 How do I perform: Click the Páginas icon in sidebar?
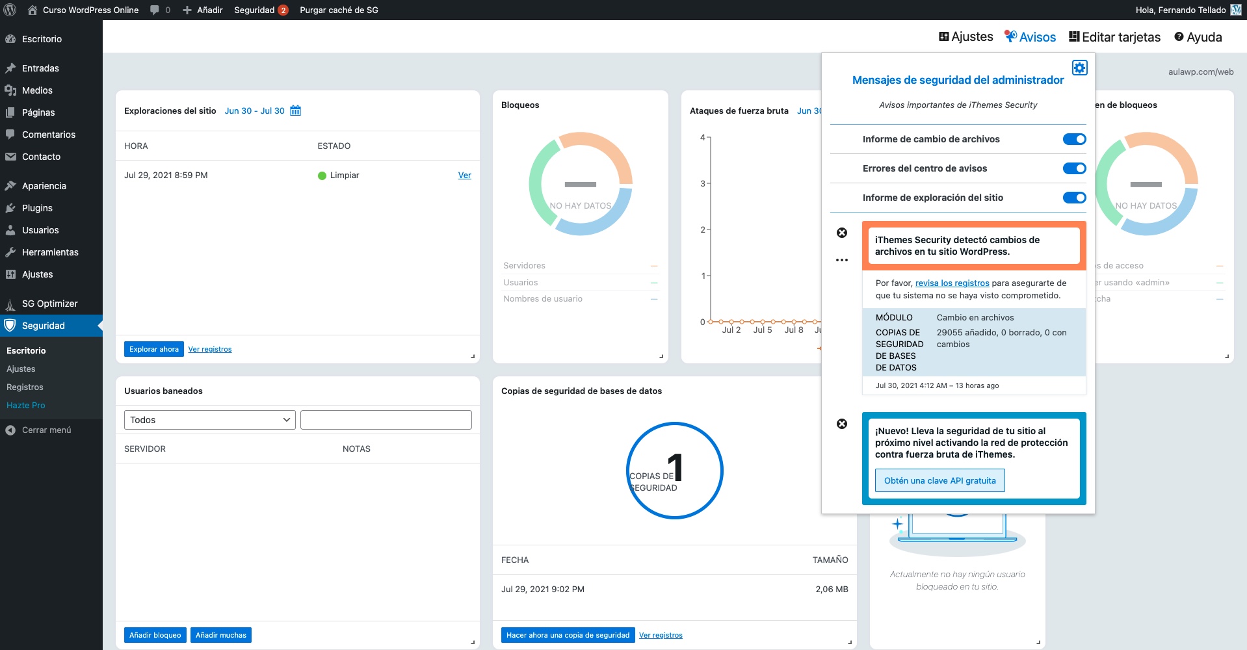[x=10, y=112]
